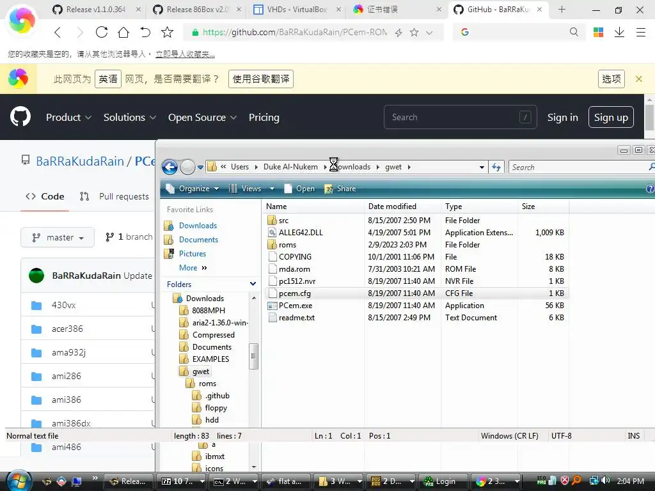Click the GitHub octocat logo

tap(20, 116)
